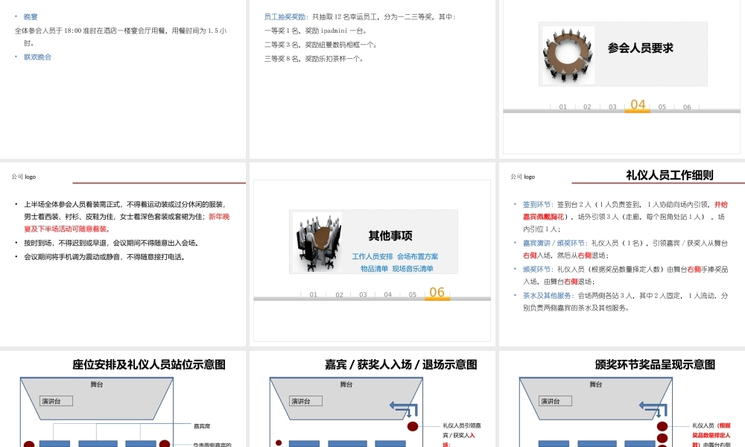This screenshot has width=745, height=447.
Task: Open the 现场音乐清单 link
Action: (413, 269)
